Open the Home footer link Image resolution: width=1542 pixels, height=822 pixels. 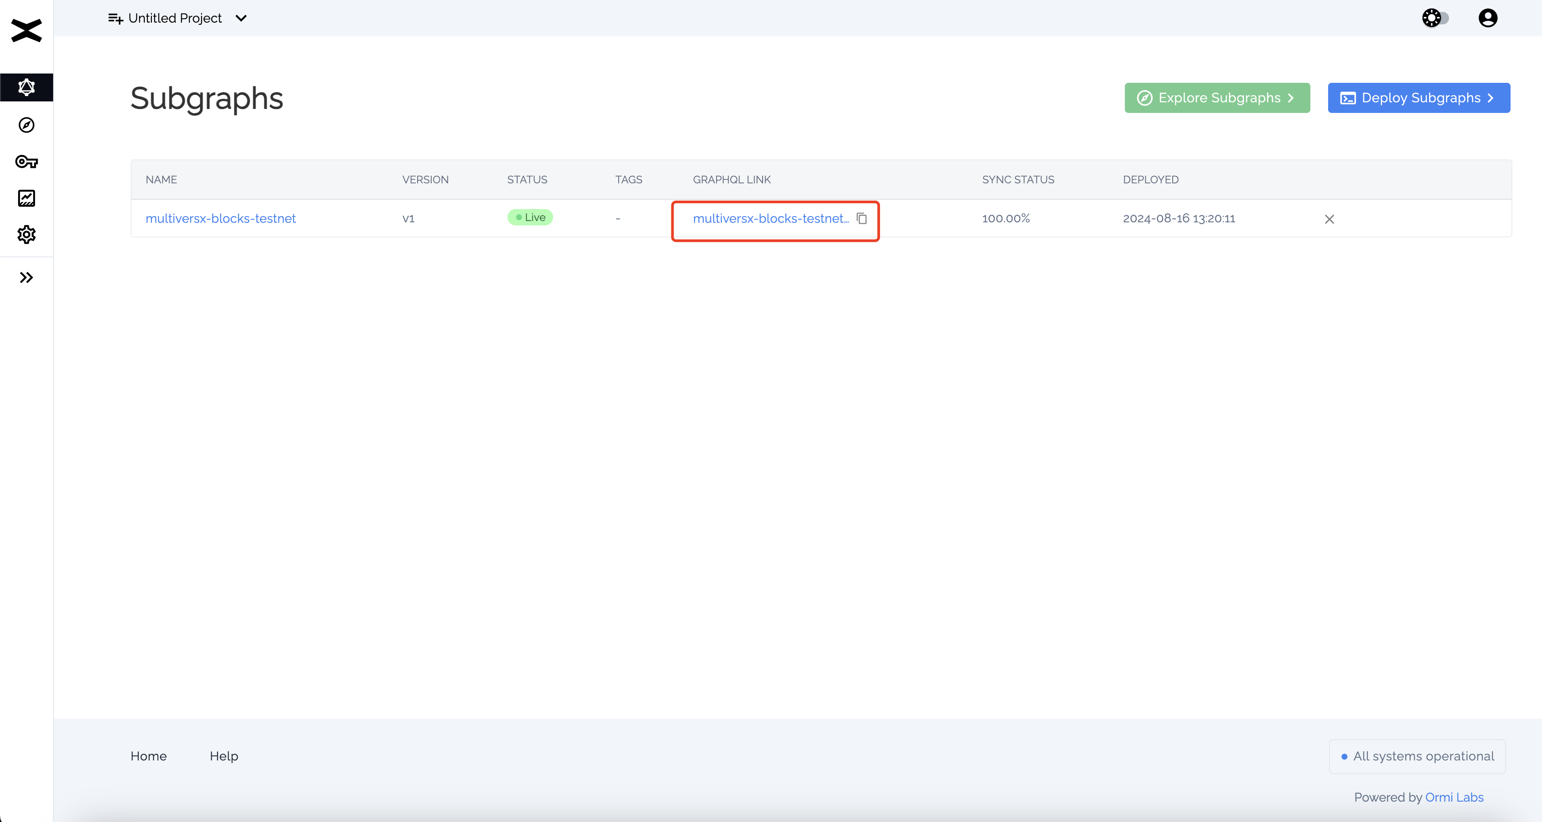tap(148, 756)
